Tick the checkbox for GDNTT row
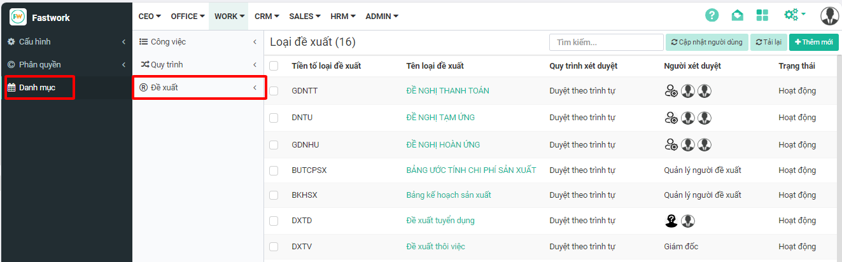The image size is (842, 262). coord(274,91)
